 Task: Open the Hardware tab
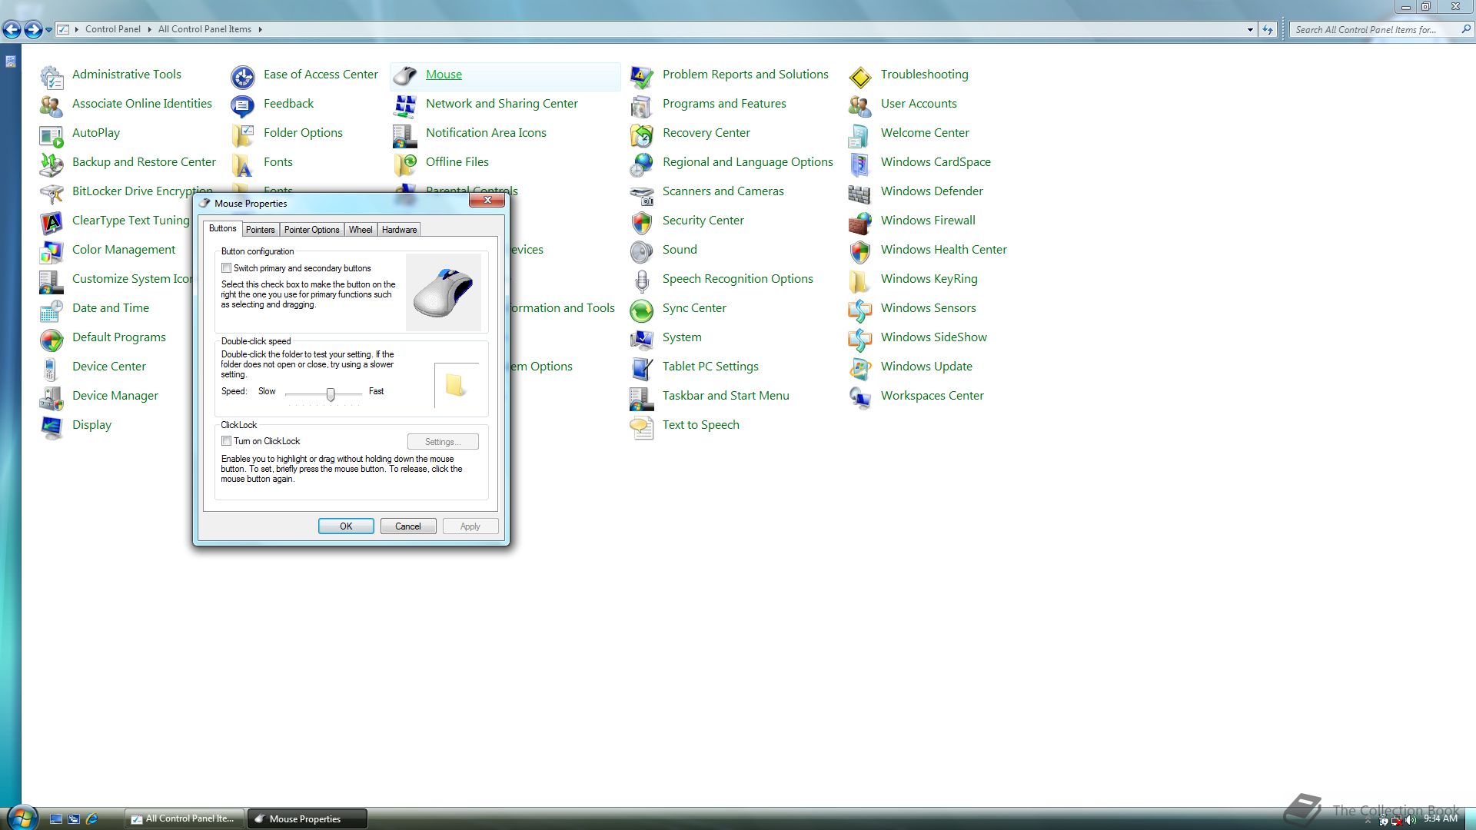[399, 230]
